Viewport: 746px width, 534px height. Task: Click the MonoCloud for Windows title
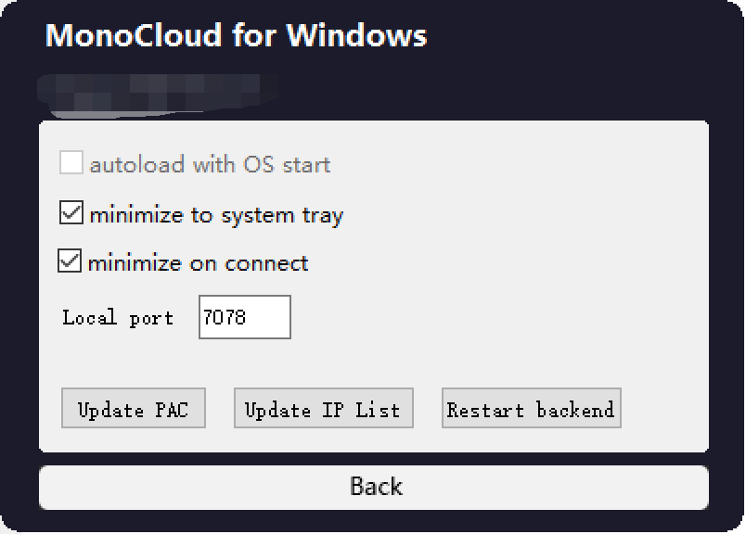click(x=235, y=37)
